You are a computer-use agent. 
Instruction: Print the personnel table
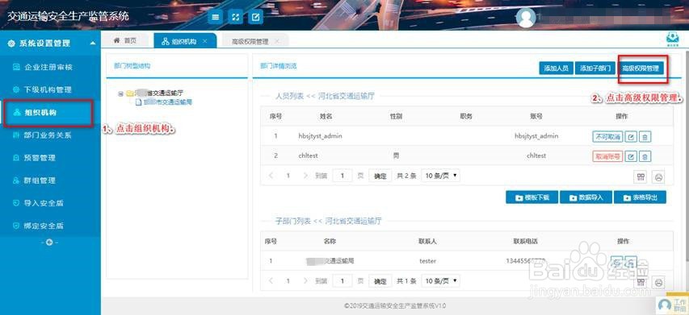[658, 177]
